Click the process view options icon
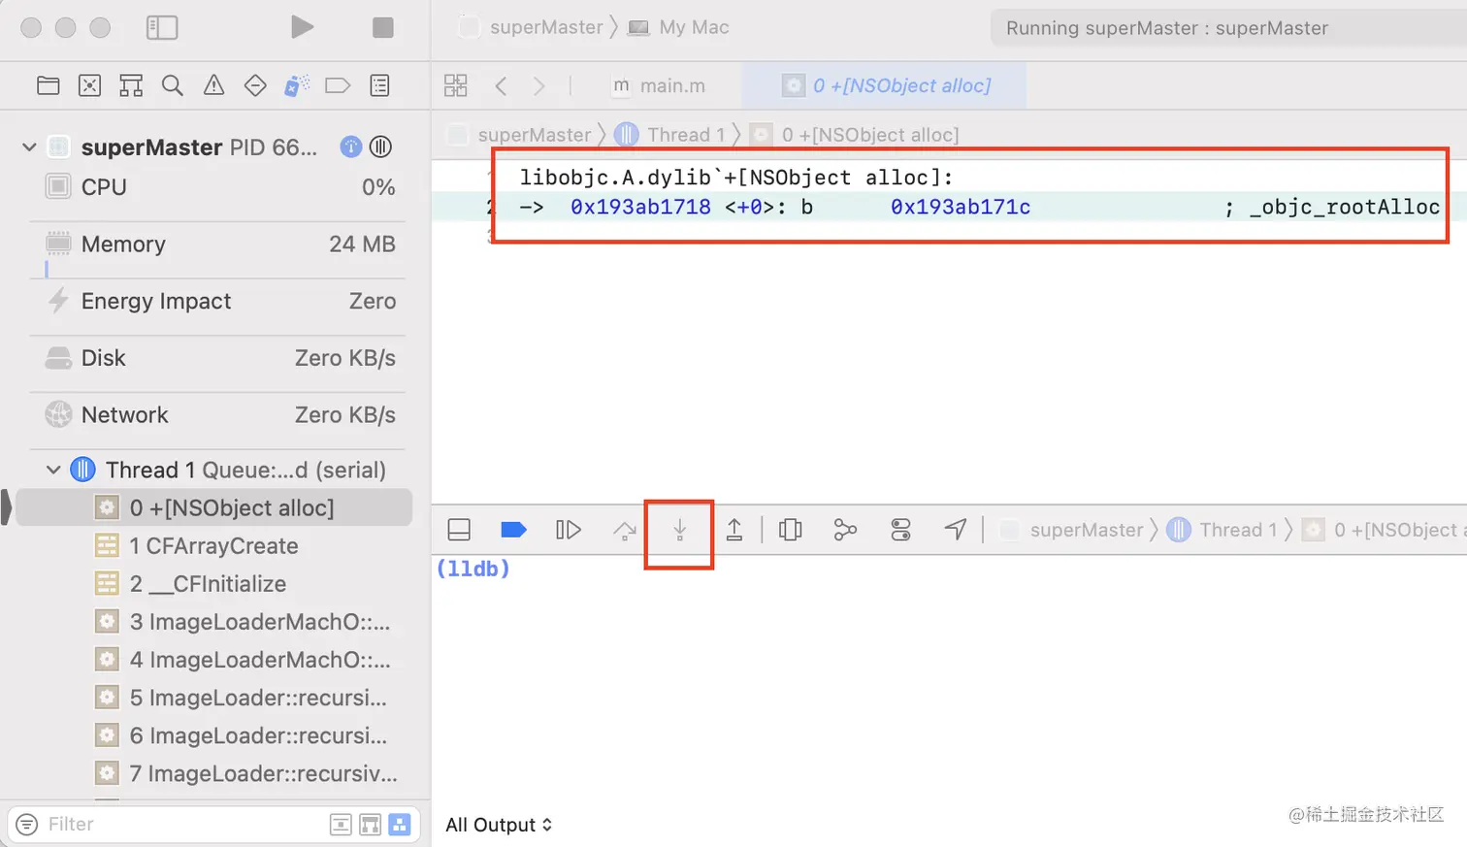 point(381,147)
